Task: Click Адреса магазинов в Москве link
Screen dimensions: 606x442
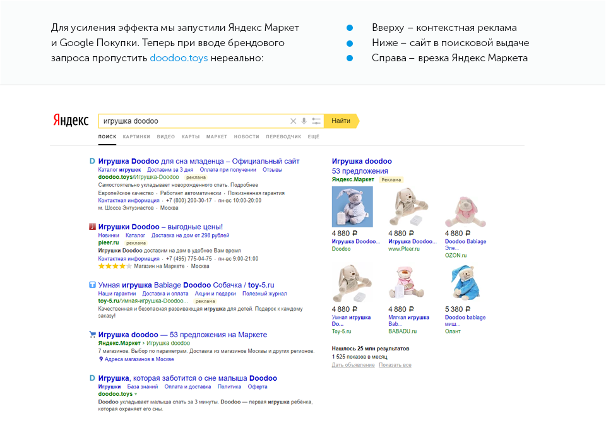Action: click(x=139, y=359)
